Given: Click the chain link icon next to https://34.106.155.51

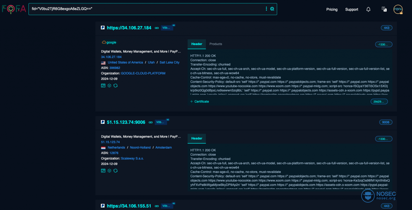Looking at the screenshot, I should (157, 206).
